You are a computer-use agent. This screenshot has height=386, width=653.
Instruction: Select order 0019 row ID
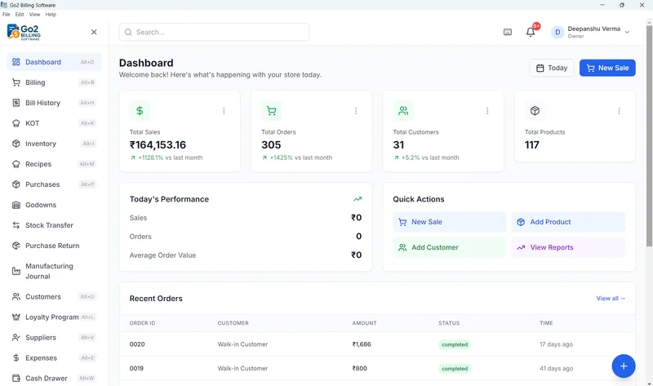coord(136,369)
